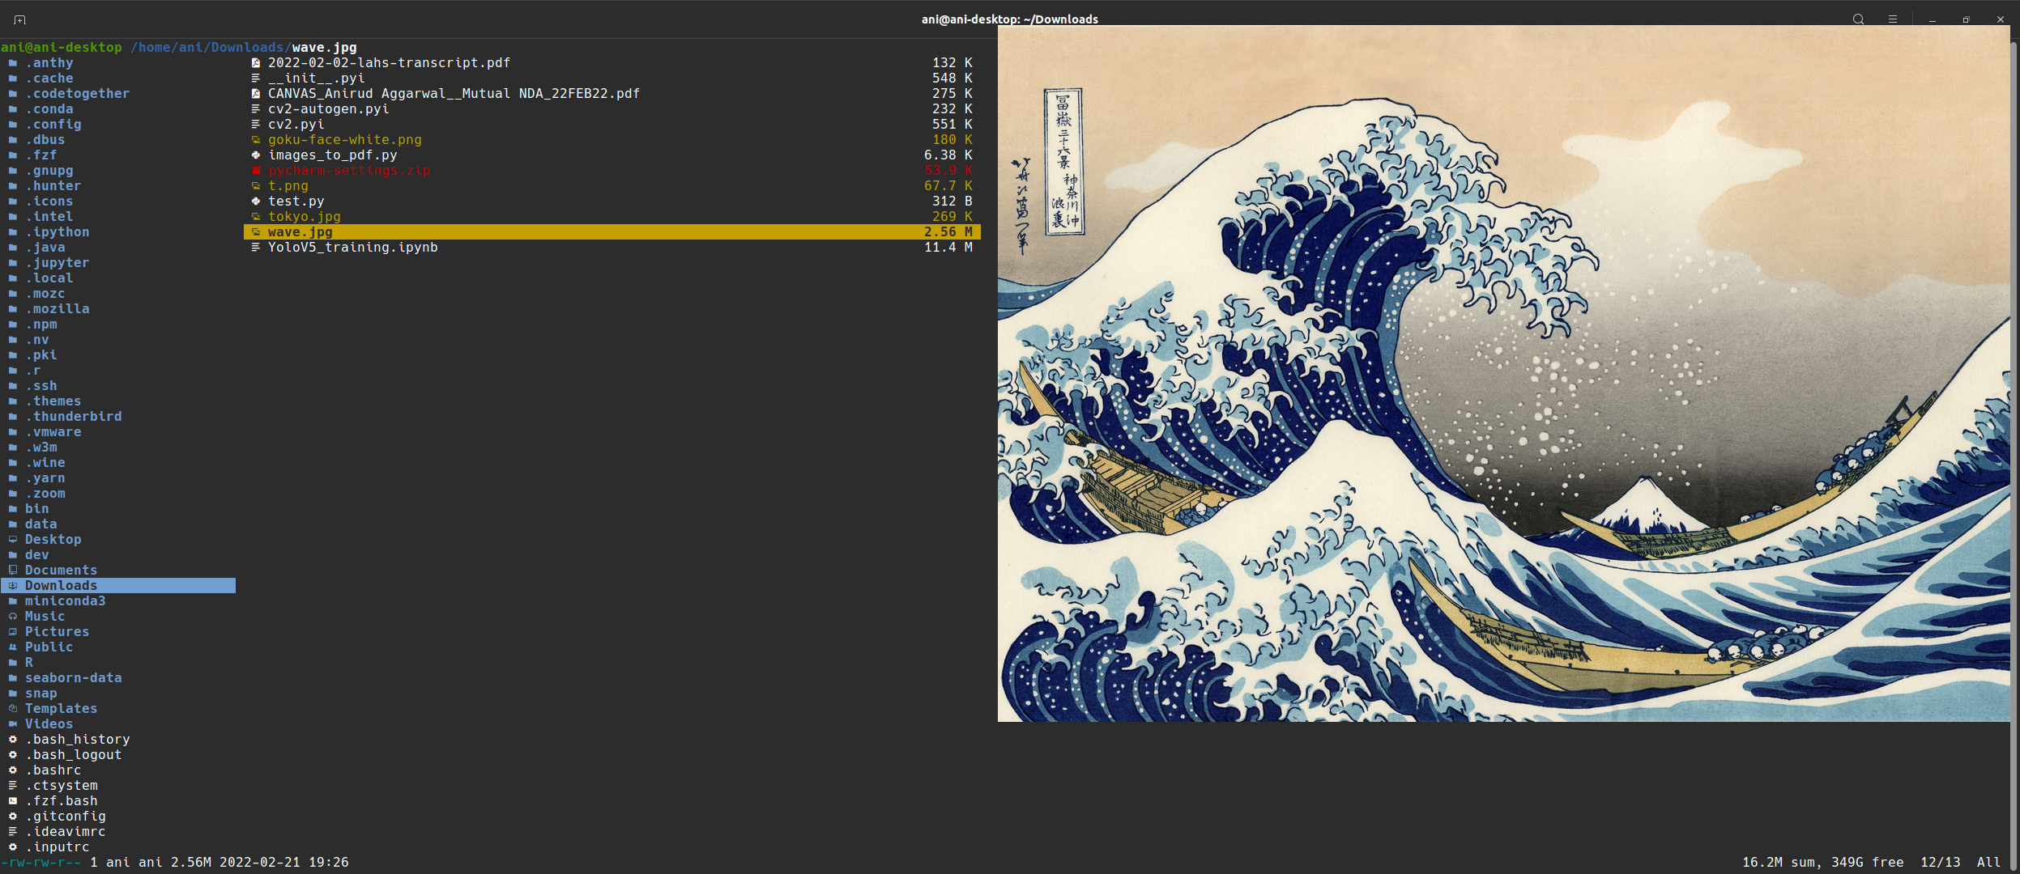Click wave.jpg in the title path
The height and width of the screenshot is (874, 2020).
tap(323, 47)
